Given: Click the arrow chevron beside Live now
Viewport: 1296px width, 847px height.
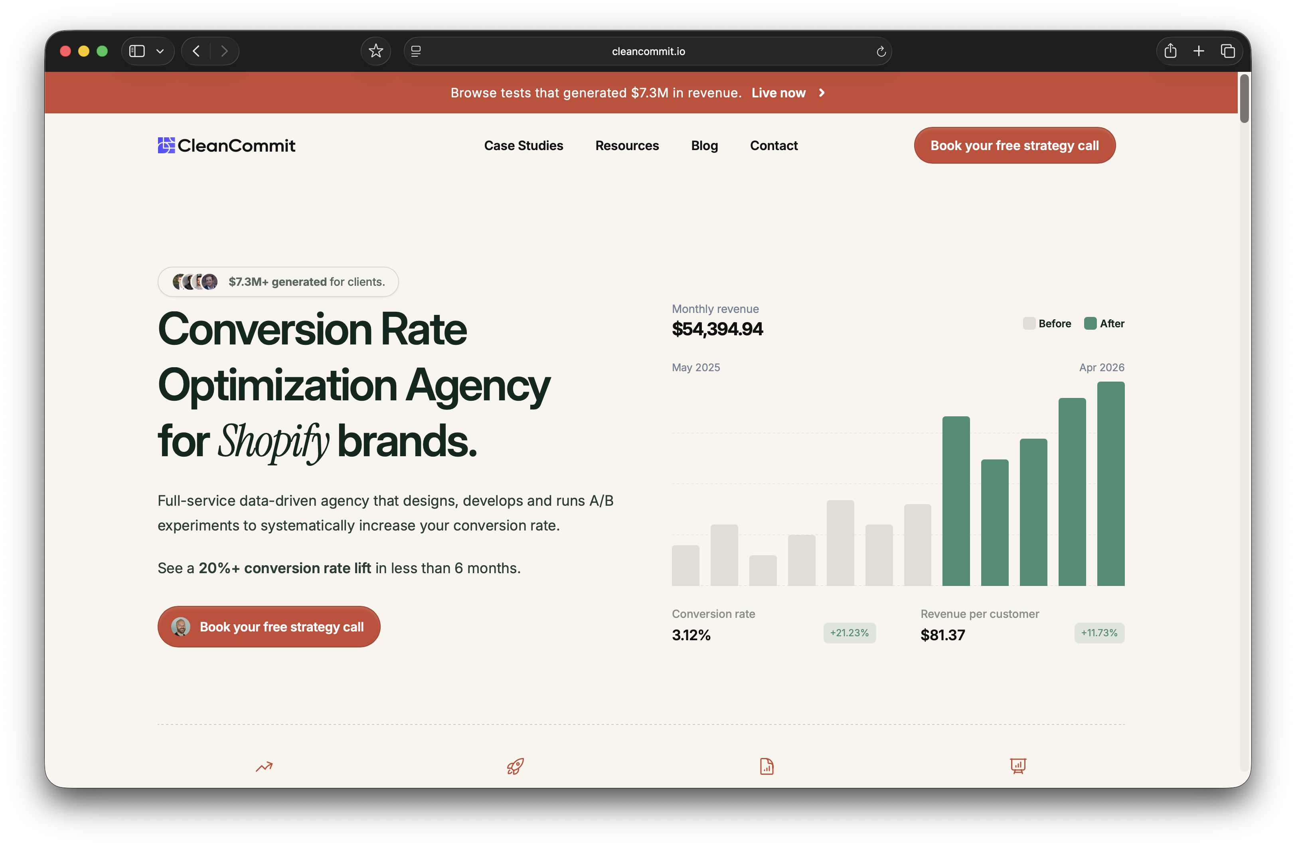Looking at the screenshot, I should (x=822, y=93).
